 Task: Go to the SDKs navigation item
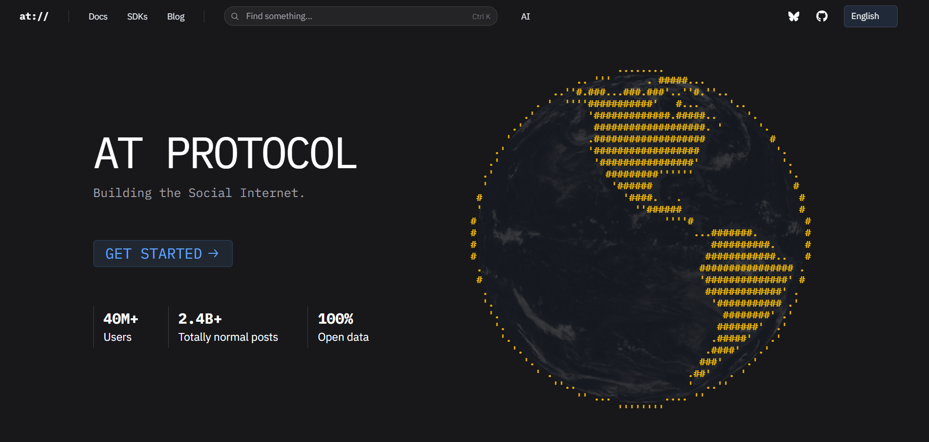pyautogui.click(x=137, y=16)
